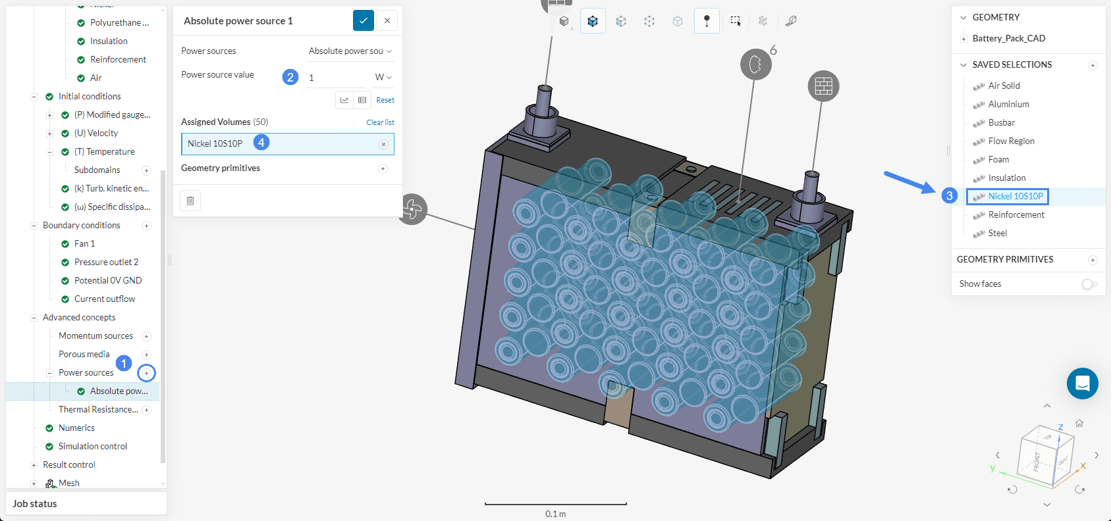This screenshot has width=1111, height=521.
Task: Collapse the SAVED SELECTIONS section
Action: [x=963, y=65]
